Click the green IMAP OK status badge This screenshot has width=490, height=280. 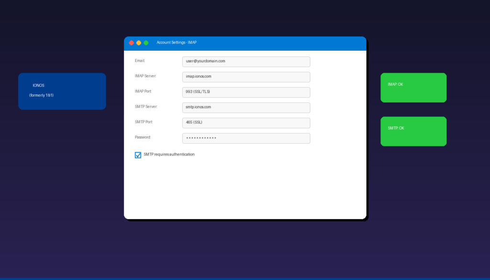tap(413, 88)
